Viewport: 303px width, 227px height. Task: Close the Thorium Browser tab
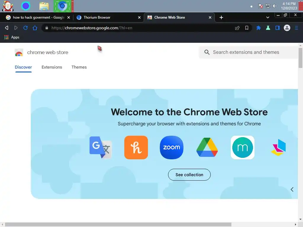139,17
